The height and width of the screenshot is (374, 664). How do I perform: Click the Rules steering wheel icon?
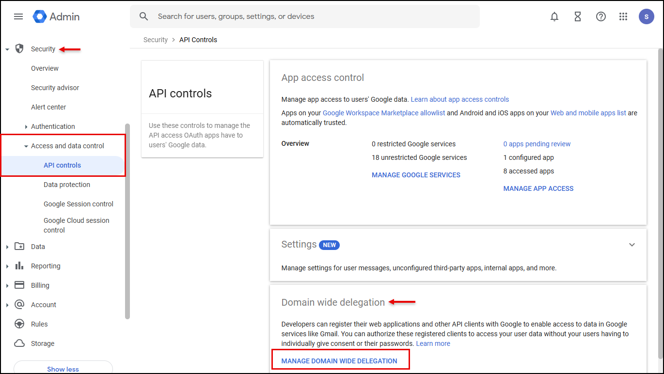(x=19, y=324)
